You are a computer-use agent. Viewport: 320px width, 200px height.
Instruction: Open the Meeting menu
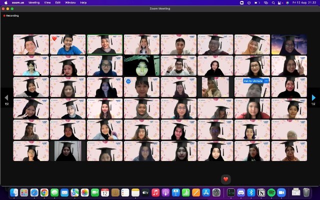[x=34, y=2]
